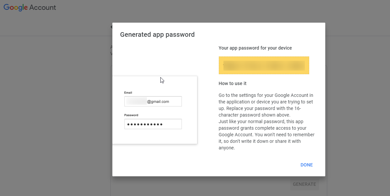Click the paragraph starting "Go to the settings"
Viewport: 390px width, 196px height.
[266, 105]
